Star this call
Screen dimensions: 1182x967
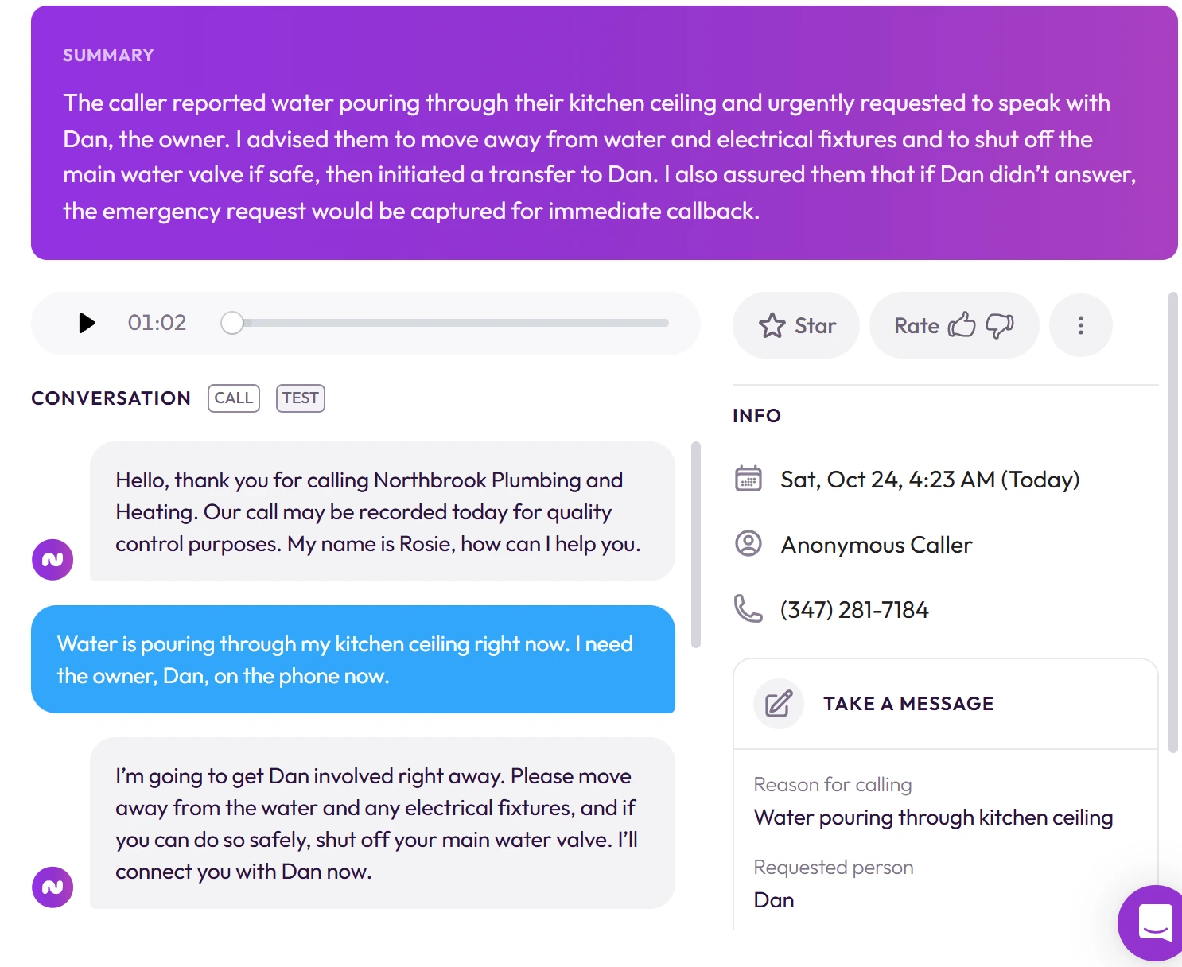coord(796,325)
